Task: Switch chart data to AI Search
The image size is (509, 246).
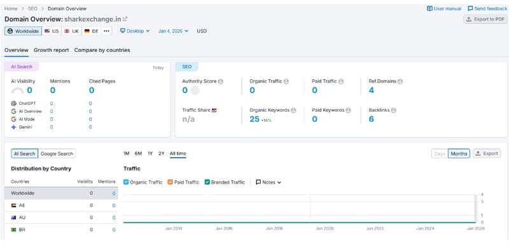Action: 25,153
